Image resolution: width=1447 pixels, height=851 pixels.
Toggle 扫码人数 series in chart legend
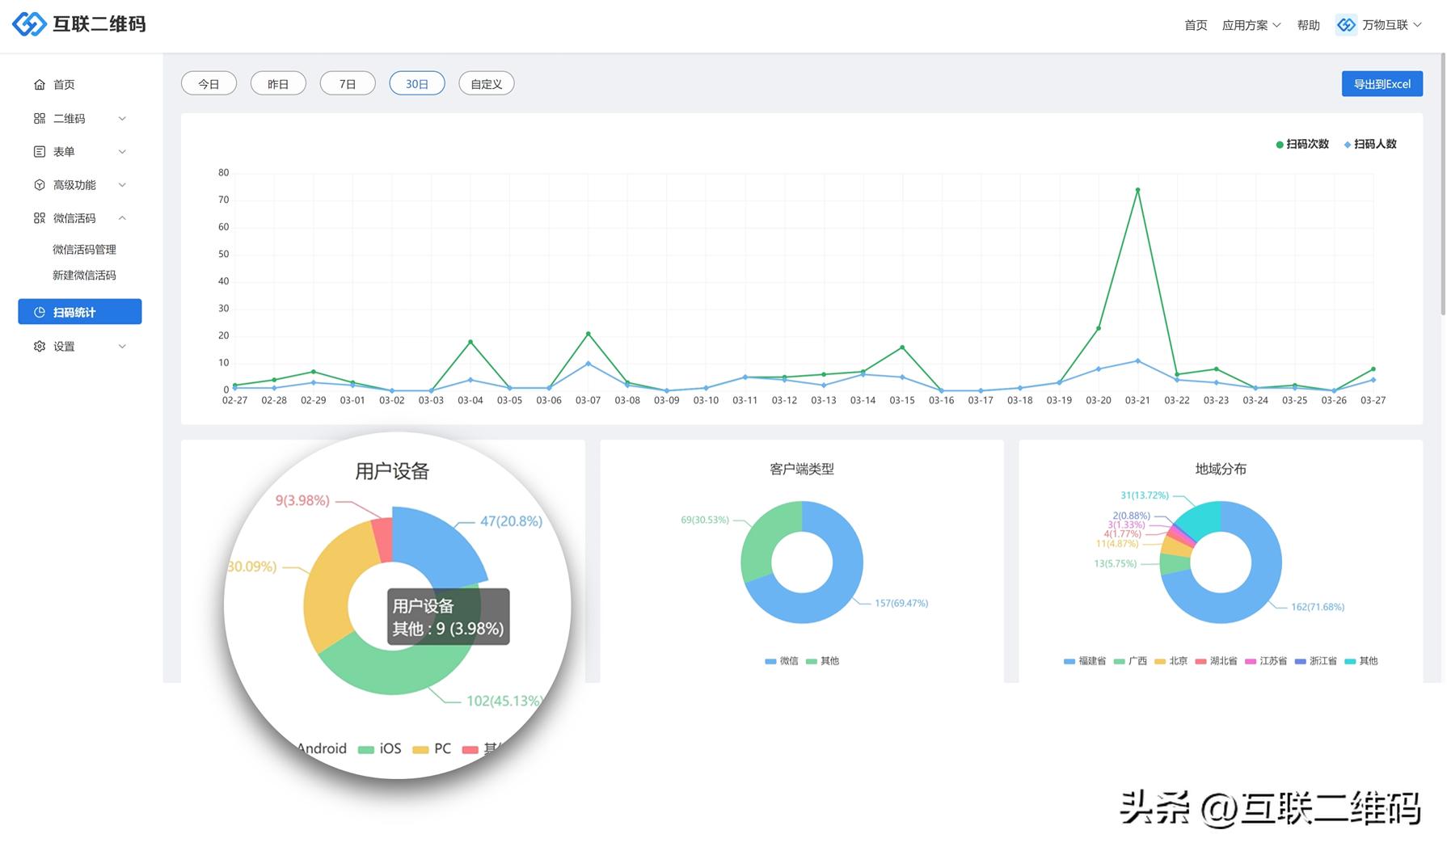pos(1369,145)
